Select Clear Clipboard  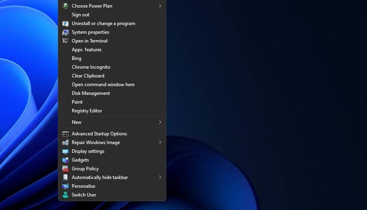coord(88,76)
